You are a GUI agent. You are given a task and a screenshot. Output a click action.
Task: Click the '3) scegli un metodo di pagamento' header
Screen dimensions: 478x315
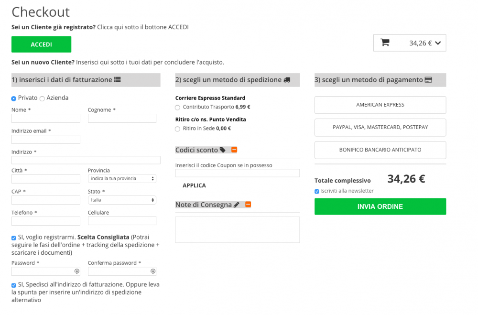[x=380, y=80]
